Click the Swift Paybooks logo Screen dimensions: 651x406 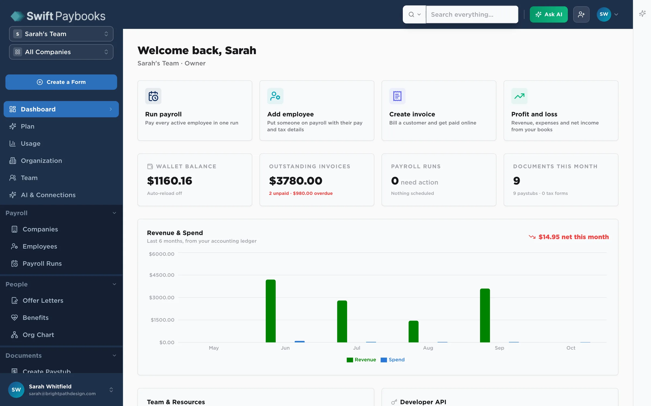coord(58,16)
